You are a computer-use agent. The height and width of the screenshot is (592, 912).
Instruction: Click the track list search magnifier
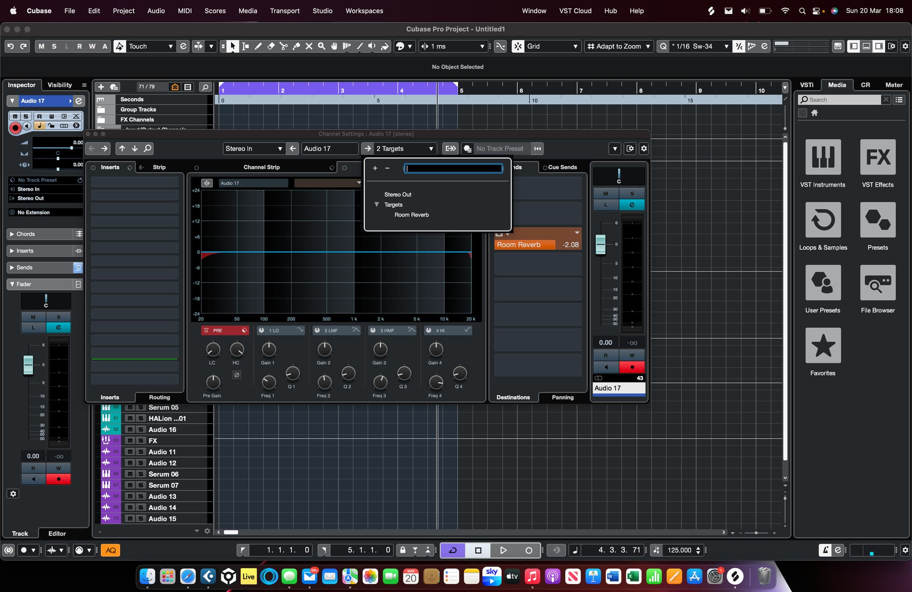tap(205, 87)
